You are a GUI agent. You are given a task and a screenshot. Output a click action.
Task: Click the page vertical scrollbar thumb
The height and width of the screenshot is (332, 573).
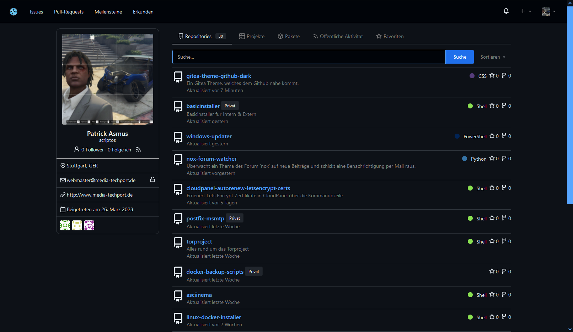coord(570,105)
